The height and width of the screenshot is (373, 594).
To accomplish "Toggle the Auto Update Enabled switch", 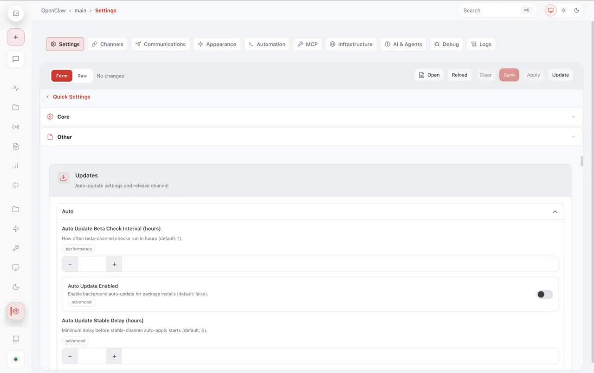I will tap(545, 295).
